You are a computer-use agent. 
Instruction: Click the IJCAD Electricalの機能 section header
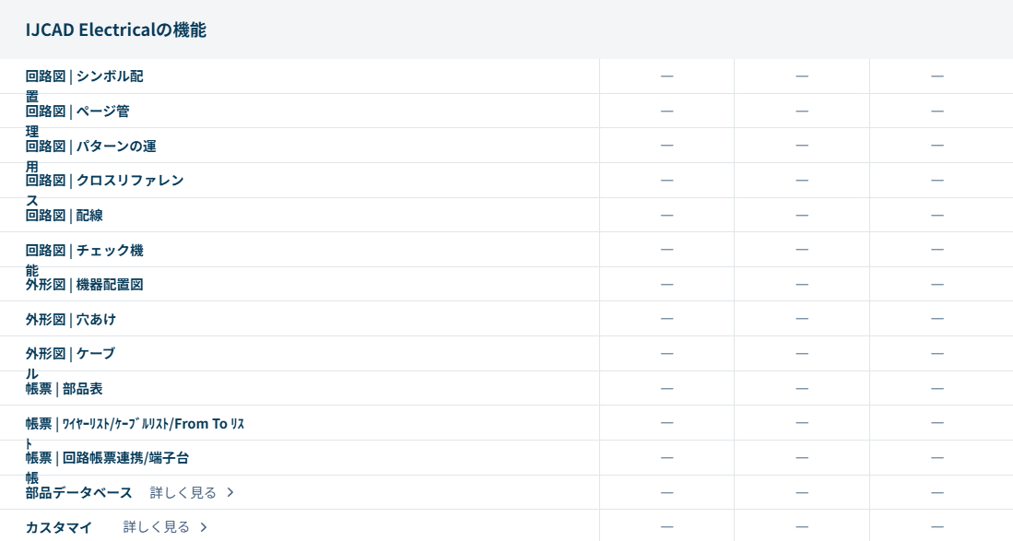pos(116,29)
